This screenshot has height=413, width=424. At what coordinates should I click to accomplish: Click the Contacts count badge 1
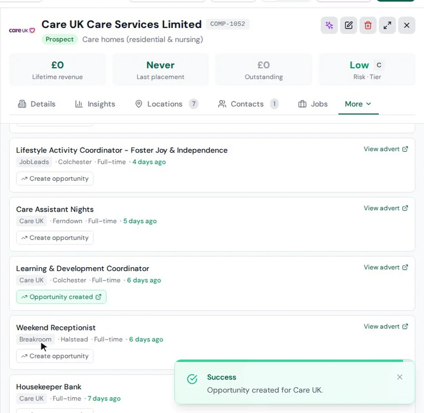(274, 104)
